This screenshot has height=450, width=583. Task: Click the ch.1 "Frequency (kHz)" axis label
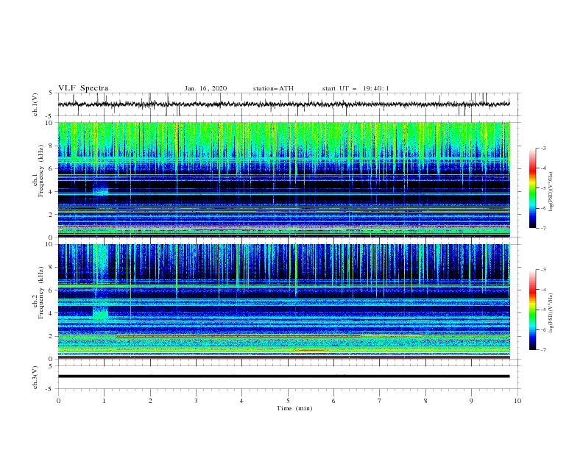coord(41,169)
